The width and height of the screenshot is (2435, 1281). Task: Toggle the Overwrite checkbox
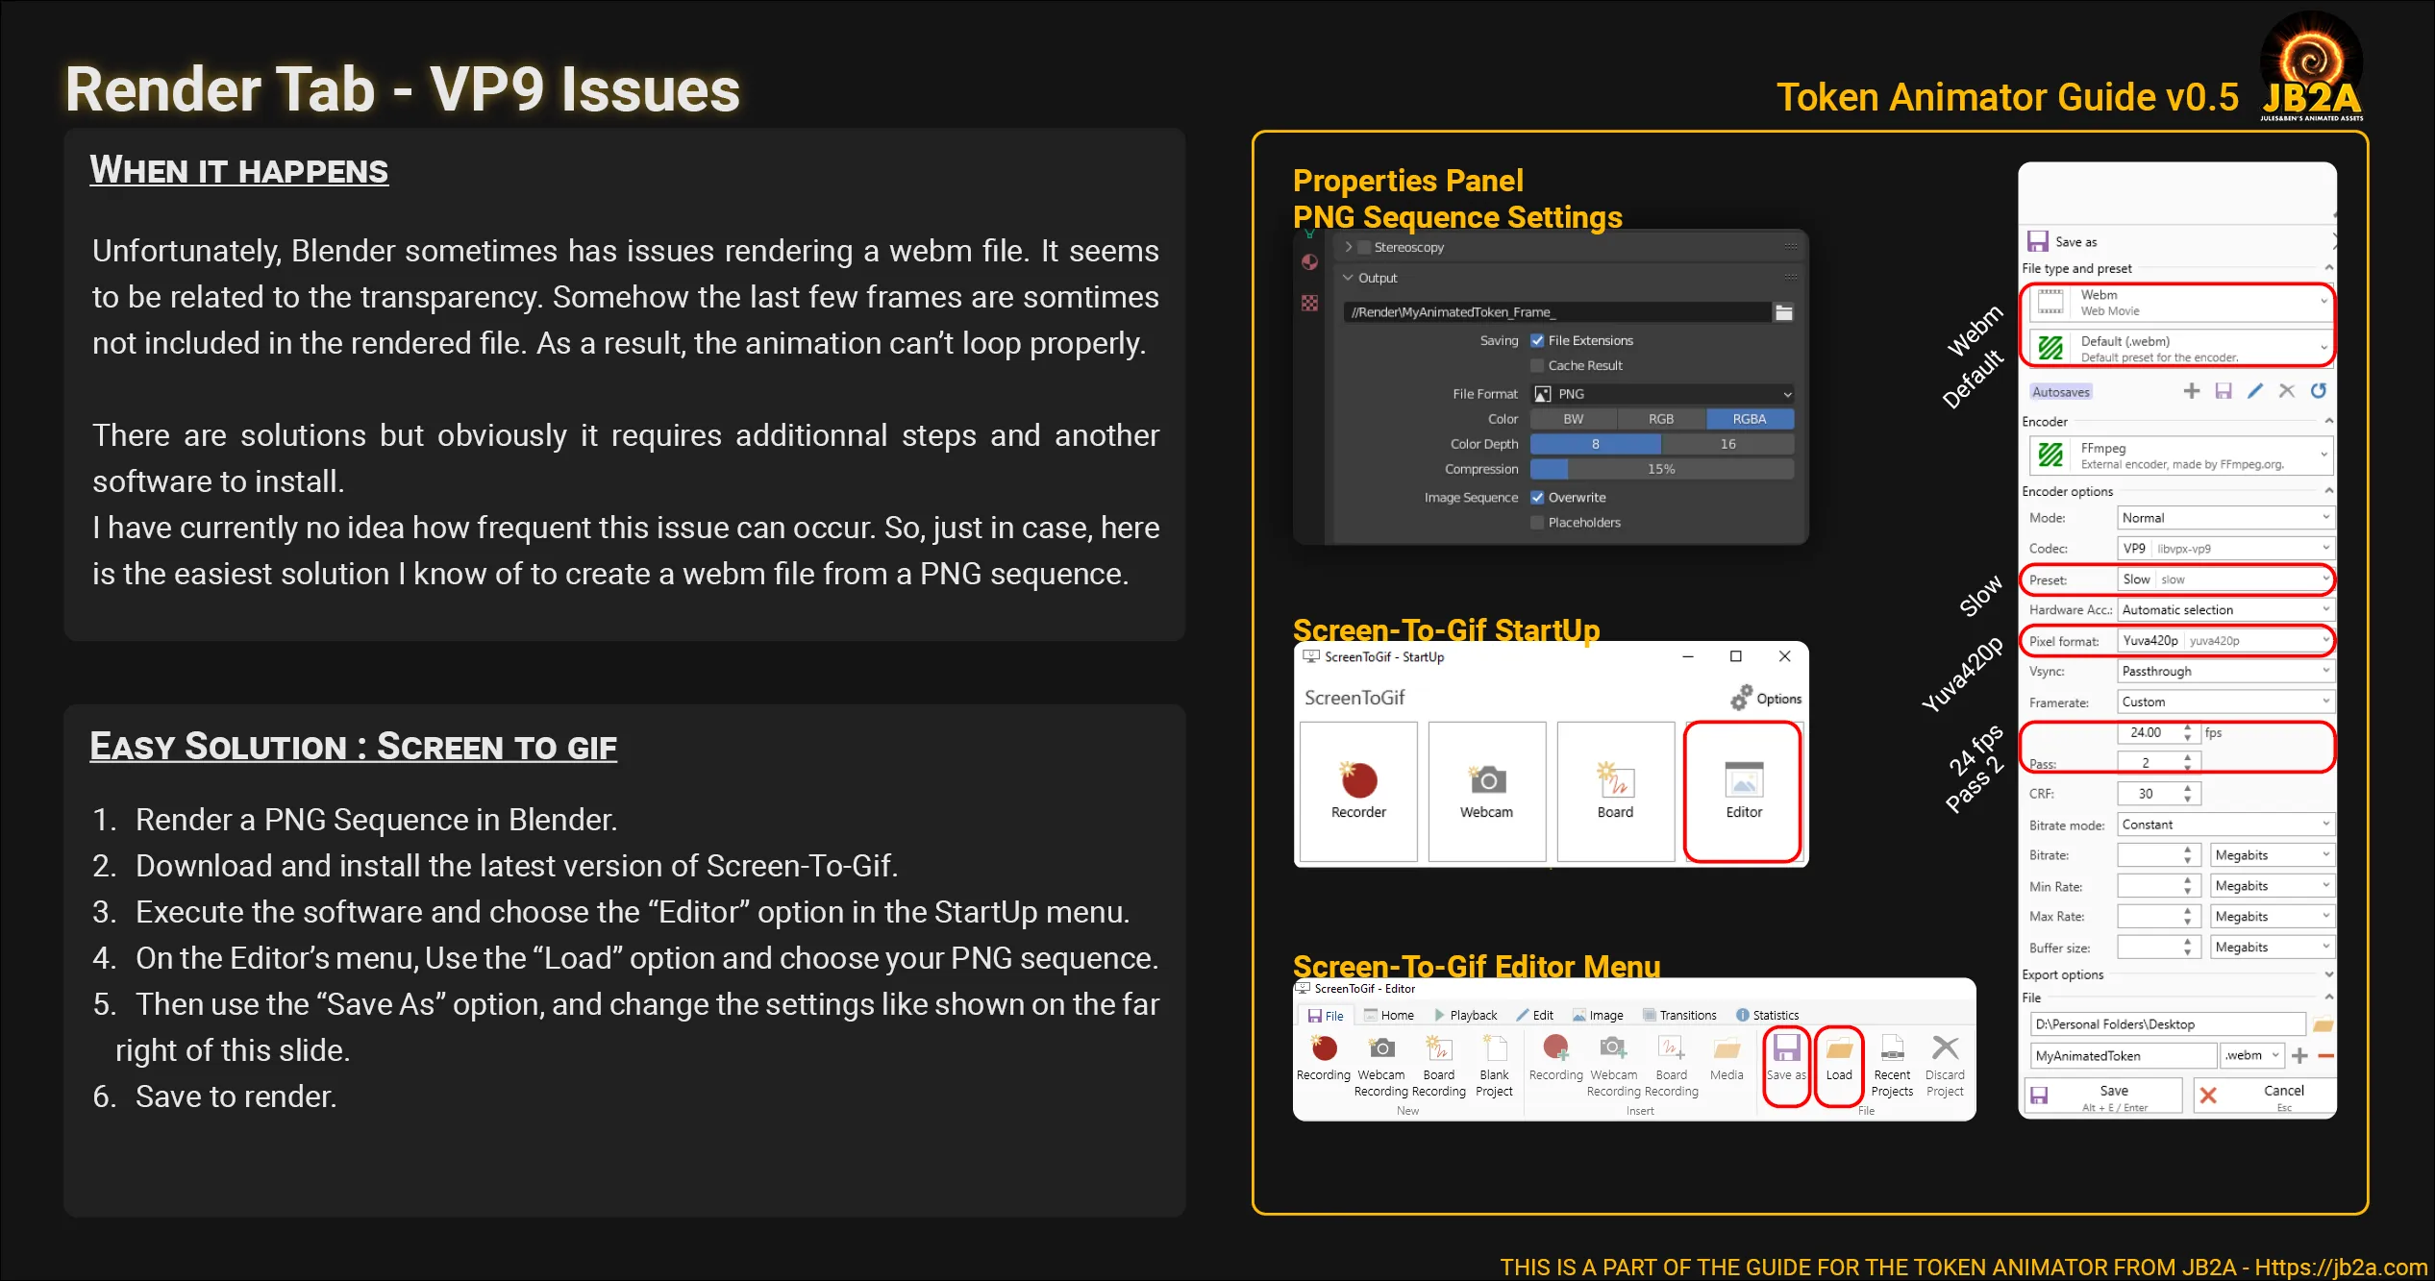1537,498
